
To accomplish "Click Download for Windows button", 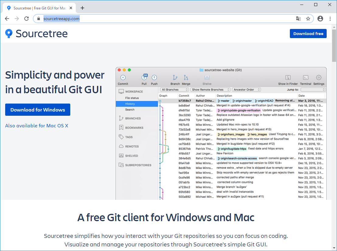I will (x=38, y=110).
